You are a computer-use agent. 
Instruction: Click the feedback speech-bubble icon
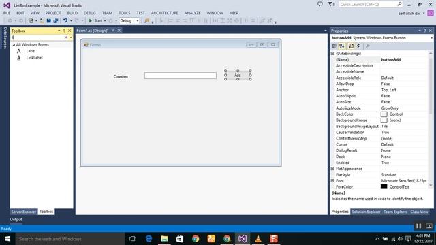click(320, 4)
